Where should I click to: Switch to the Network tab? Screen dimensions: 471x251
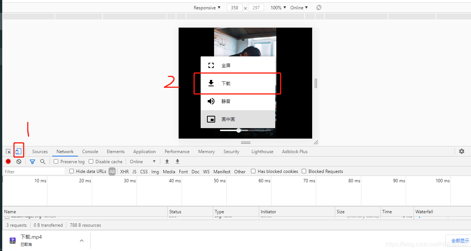tap(65, 152)
